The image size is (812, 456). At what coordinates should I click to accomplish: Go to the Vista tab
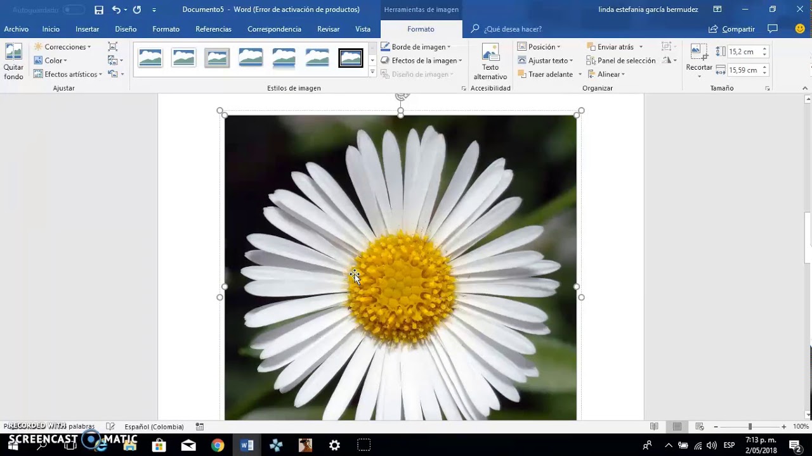point(363,28)
